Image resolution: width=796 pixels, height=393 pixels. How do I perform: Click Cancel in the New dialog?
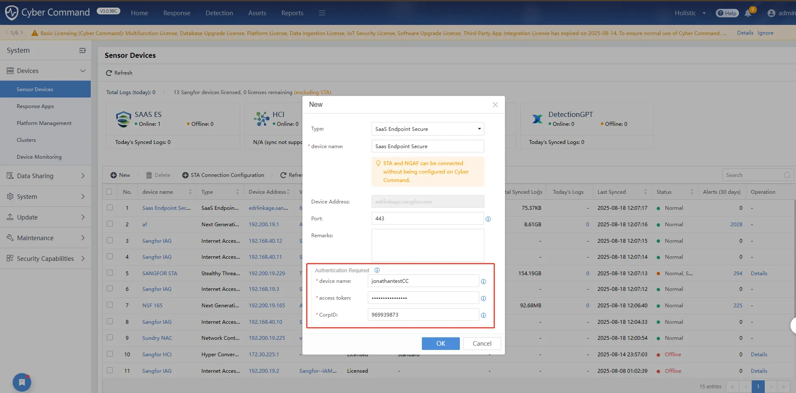(482, 344)
